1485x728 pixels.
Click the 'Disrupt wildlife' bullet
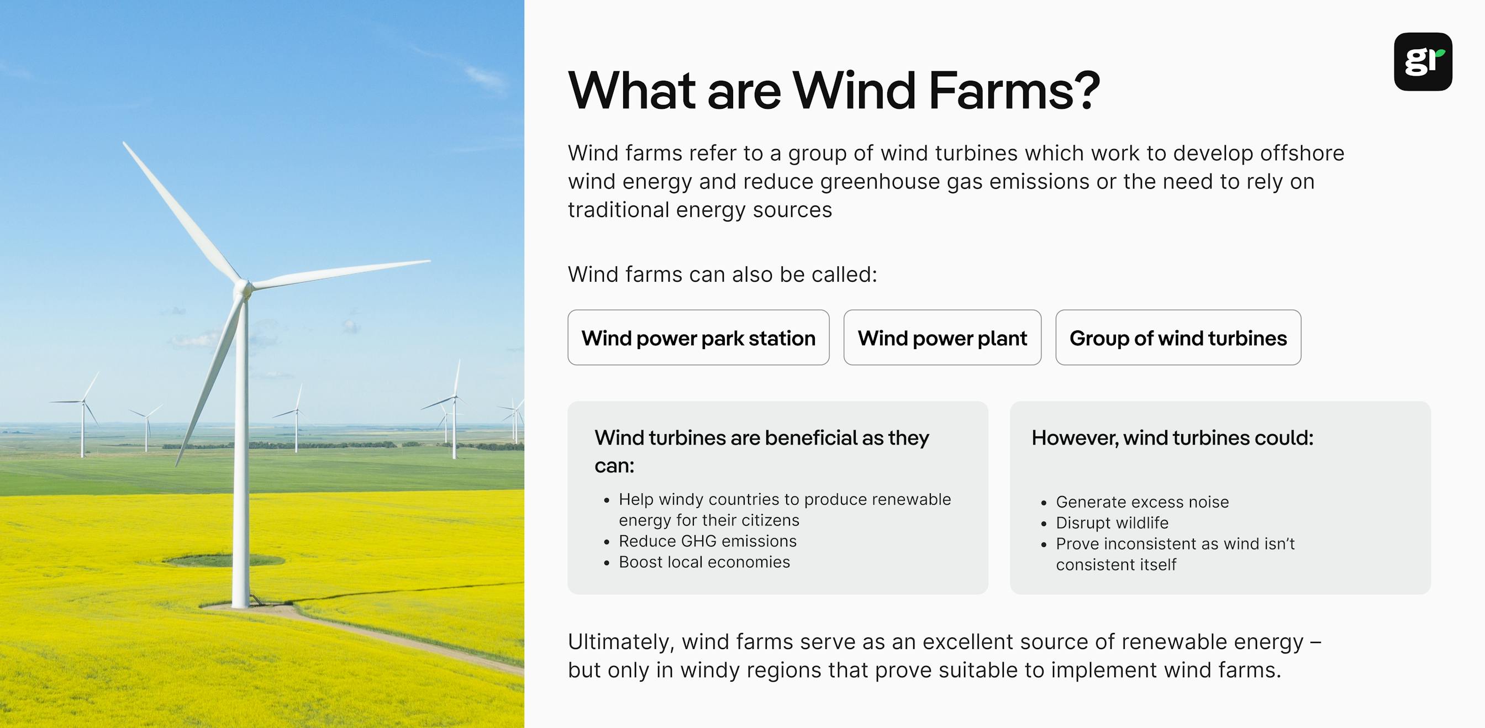[x=1112, y=523]
